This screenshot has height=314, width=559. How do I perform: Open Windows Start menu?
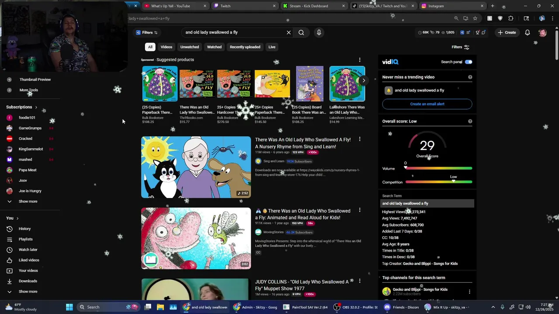point(69,307)
